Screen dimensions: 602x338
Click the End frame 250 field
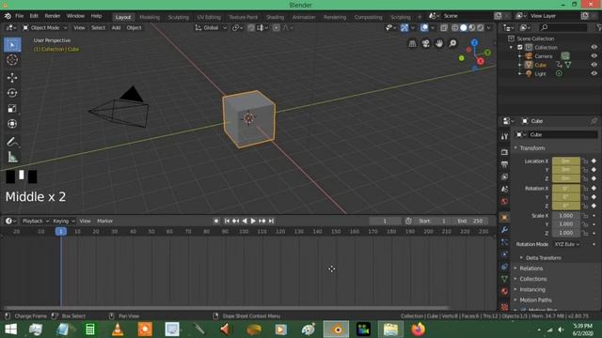tap(470, 222)
